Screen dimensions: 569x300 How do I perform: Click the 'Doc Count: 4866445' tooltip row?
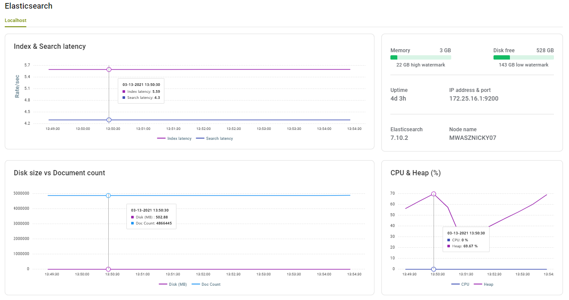pyautogui.click(x=151, y=223)
